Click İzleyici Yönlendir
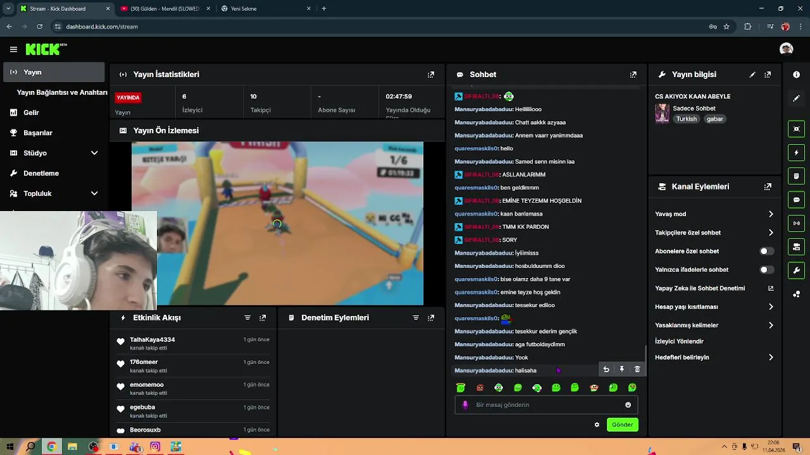The image size is (810, 455). pos(679,341)
